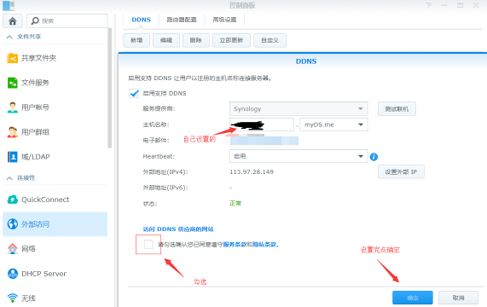Click the 正常 status text
Image resolution: width=487 pixels, height=307 pixels.
pos(235,203)
